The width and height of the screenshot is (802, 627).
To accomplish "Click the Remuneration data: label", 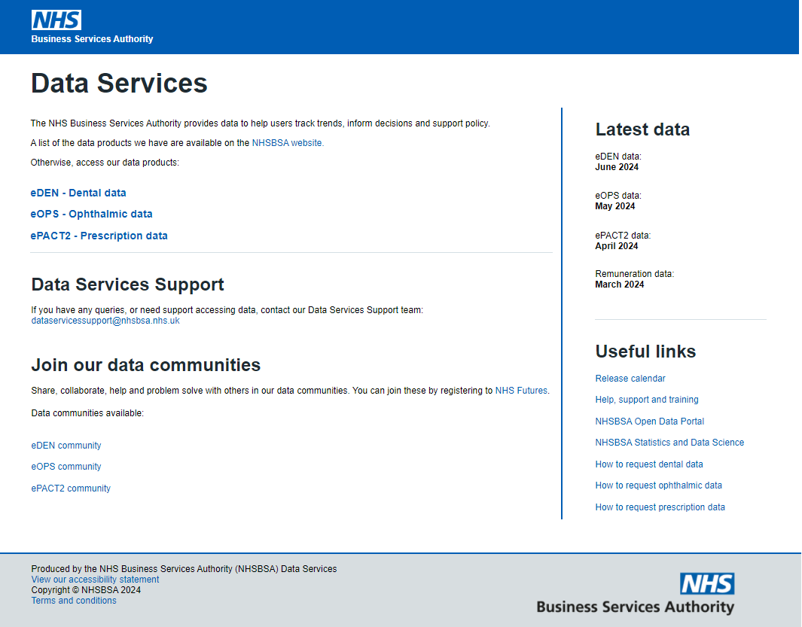I will point(635,274).
